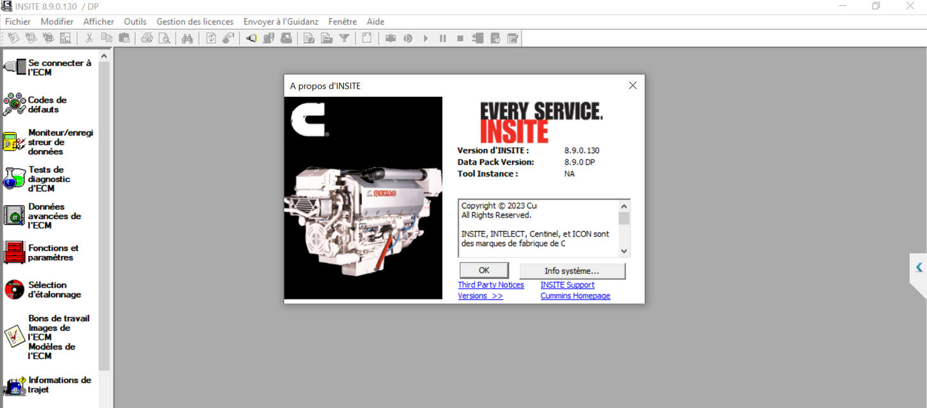This screenshot has height=408, width=927.
Task: Click the pause toolbar control
Action: pyautogui.click(x=443, y=38)
